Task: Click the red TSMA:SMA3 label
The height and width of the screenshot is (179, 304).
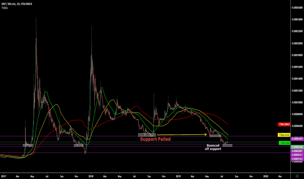Action: (284, 124)
